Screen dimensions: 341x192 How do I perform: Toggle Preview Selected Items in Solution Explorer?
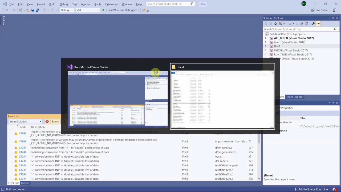[x=318, y=24]
